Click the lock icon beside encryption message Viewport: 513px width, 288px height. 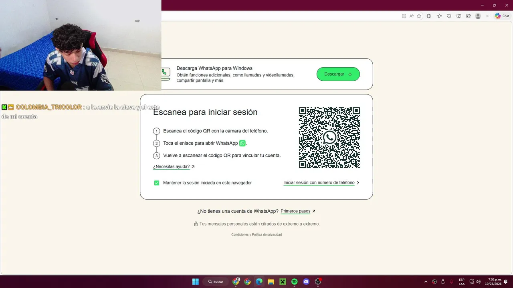pos(196,224)
